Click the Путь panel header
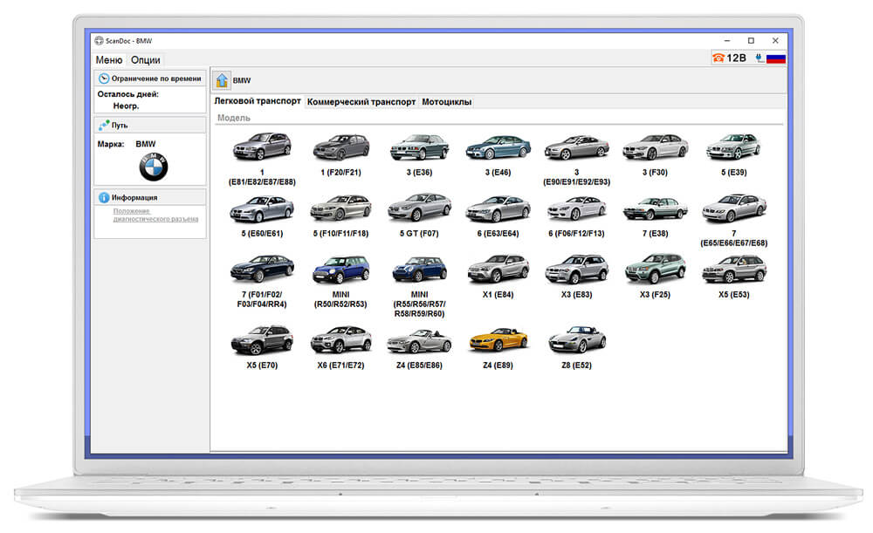Screen dimensions: 873x533 coord(150,126)
